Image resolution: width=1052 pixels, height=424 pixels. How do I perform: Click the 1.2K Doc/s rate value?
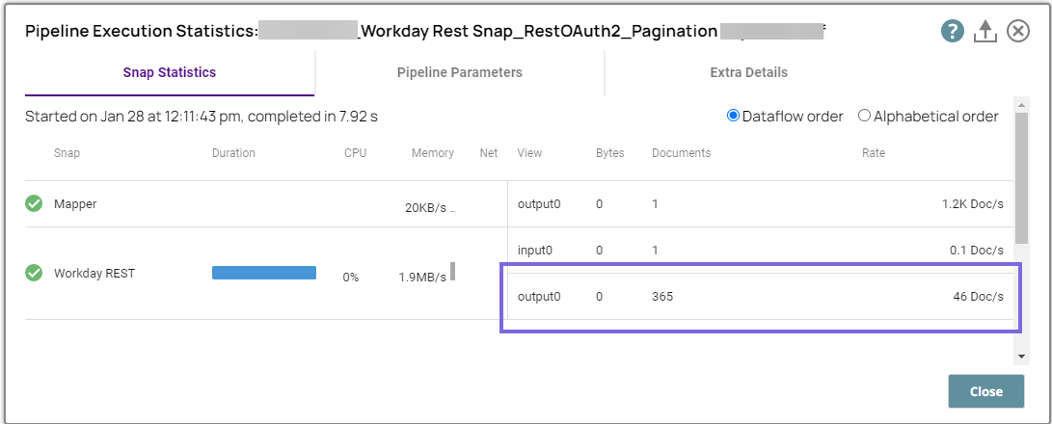[973, 204]
